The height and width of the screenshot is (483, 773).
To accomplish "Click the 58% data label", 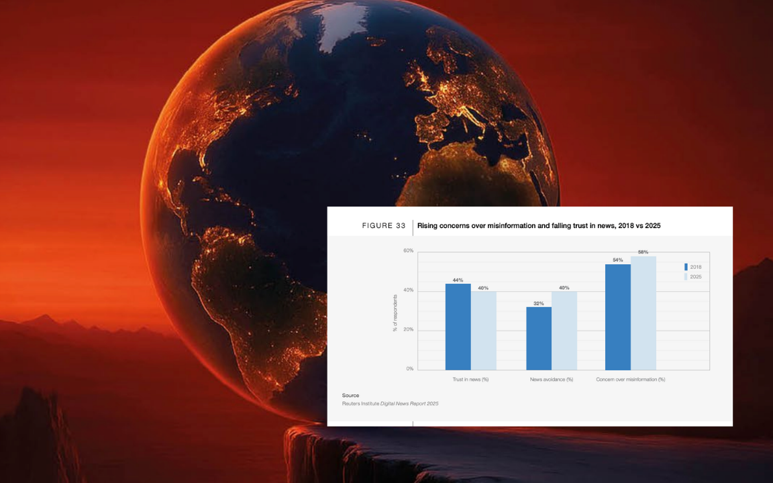I will pos(643,252).
